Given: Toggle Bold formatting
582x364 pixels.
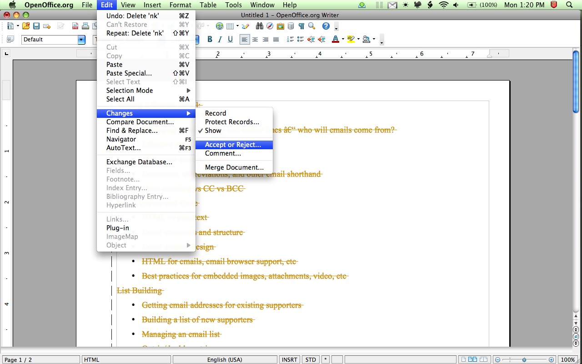Looking at the screenshot, I should click(210, 40).
